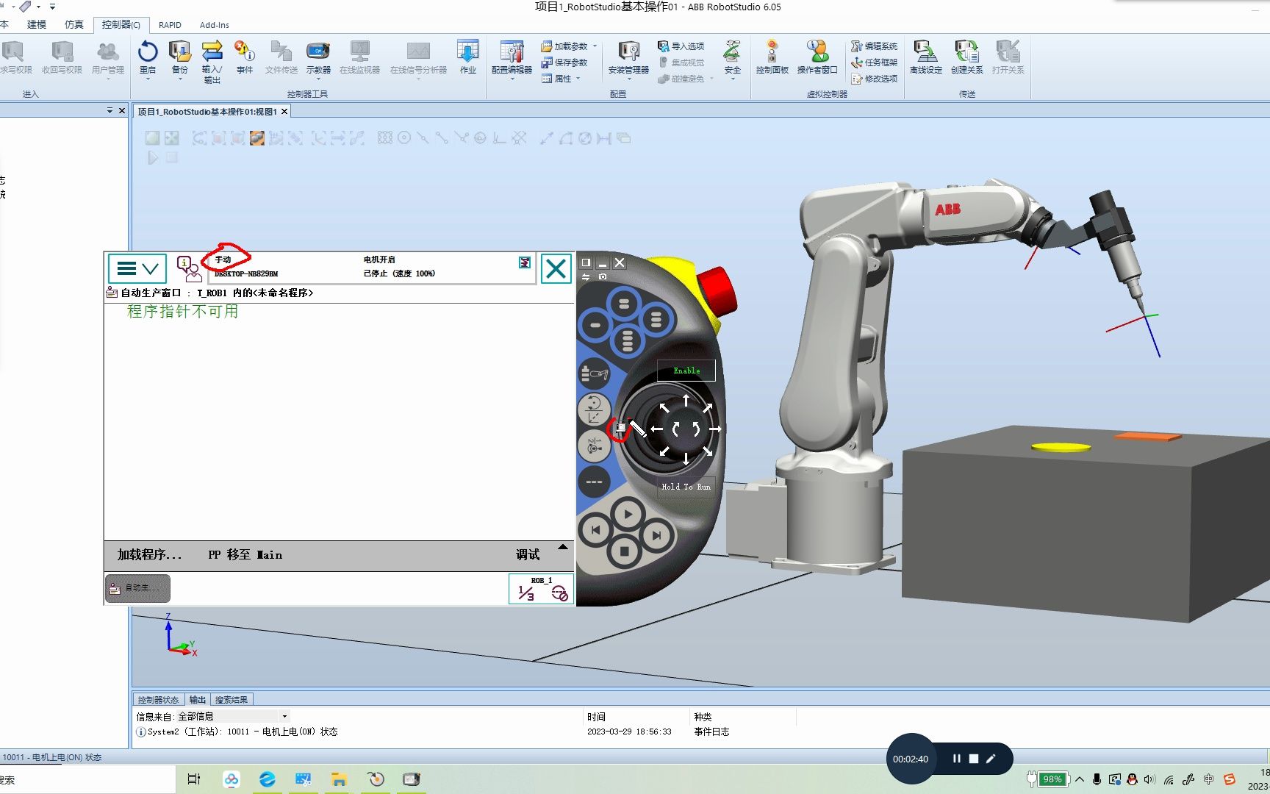Open the 配置编辑器 configuration editor
The image size is (1270, 794).
point(512,57)
